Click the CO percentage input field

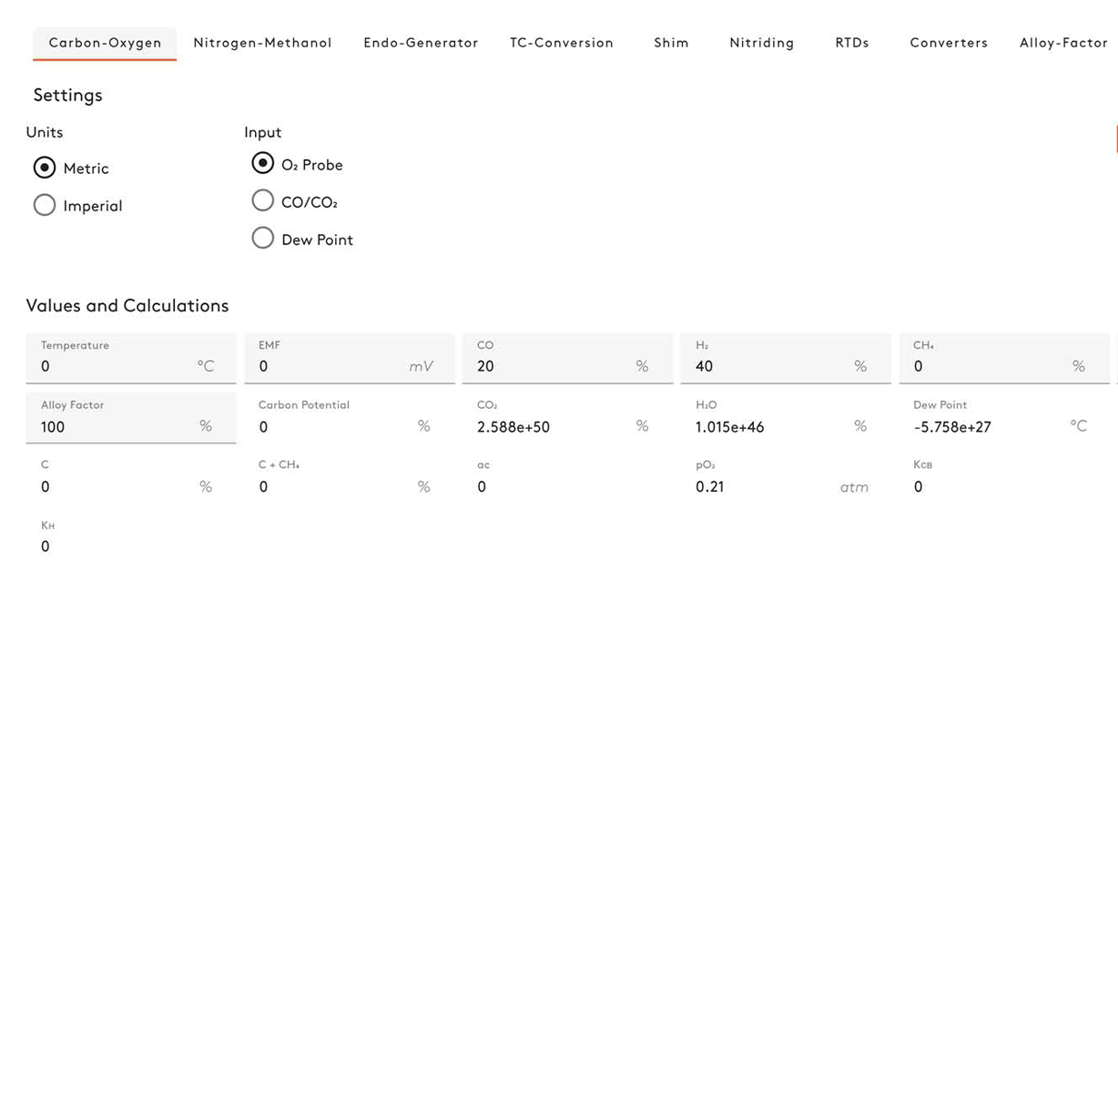[x=551, y=366]
